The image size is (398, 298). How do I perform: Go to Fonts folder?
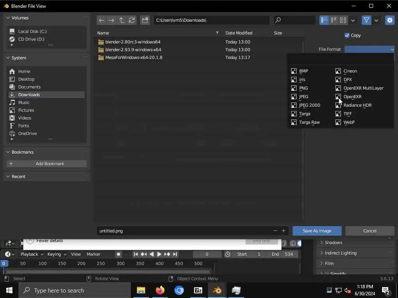point(47,126)
